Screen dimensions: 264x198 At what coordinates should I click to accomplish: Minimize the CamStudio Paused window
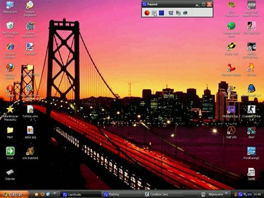click(x=197, y=4)
